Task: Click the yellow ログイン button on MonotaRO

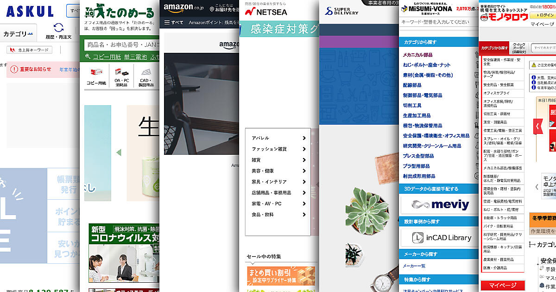Action: point(545,15)
